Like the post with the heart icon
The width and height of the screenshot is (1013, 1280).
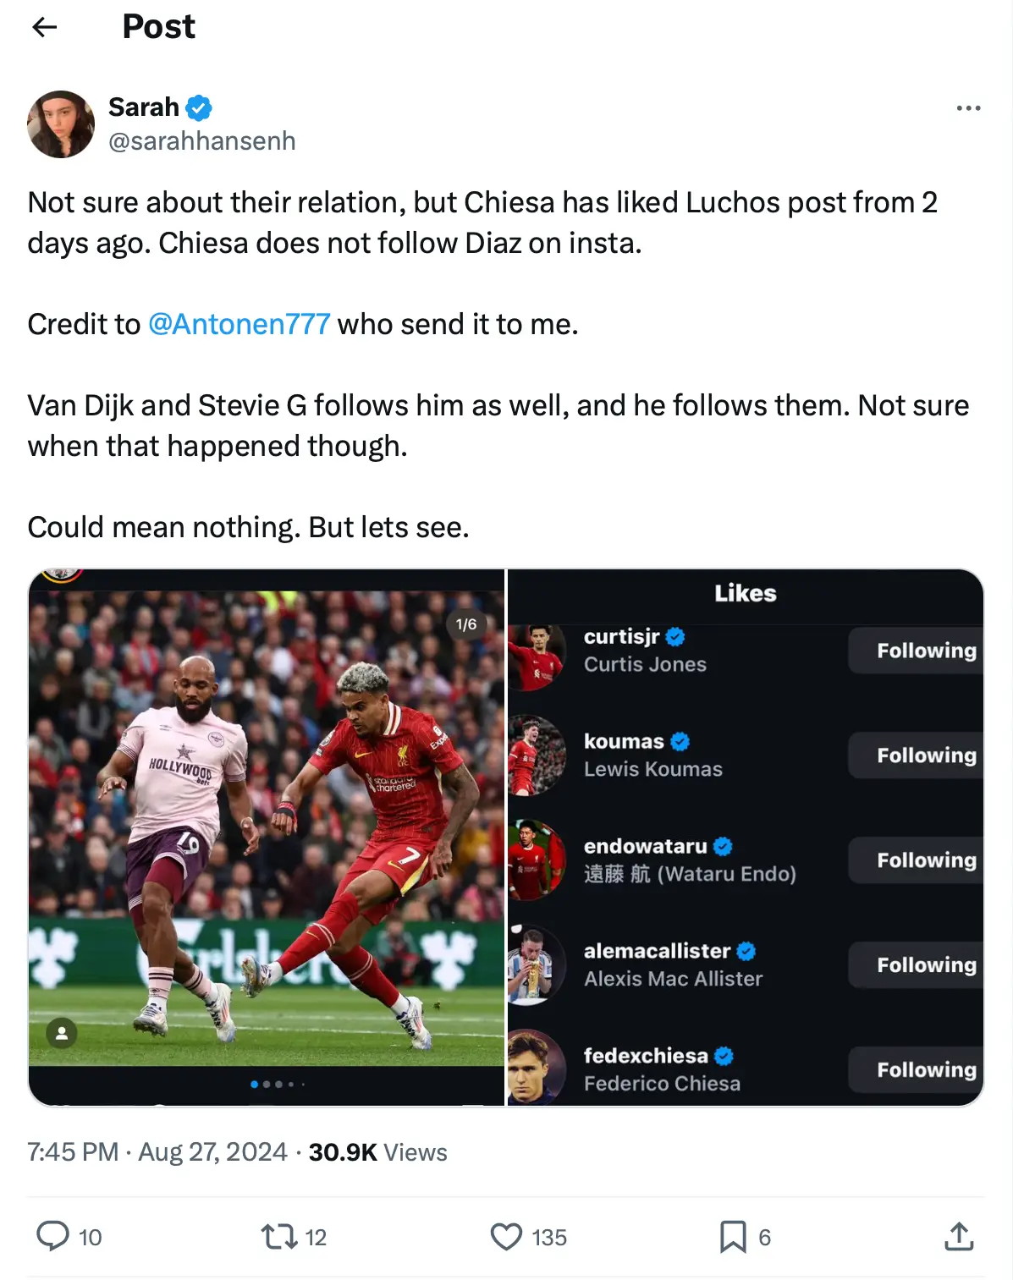coord(506,1236)
